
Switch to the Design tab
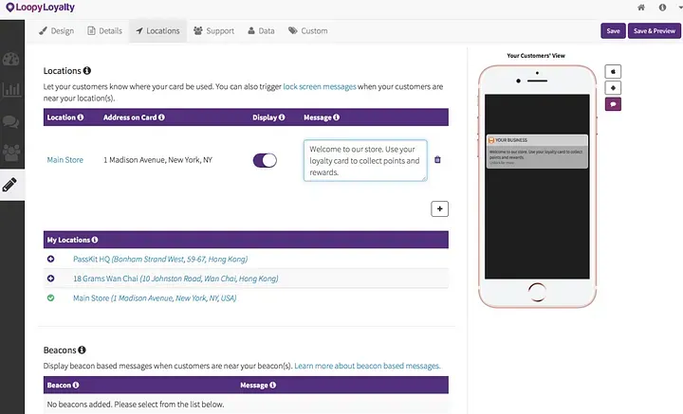pos(56,31)
